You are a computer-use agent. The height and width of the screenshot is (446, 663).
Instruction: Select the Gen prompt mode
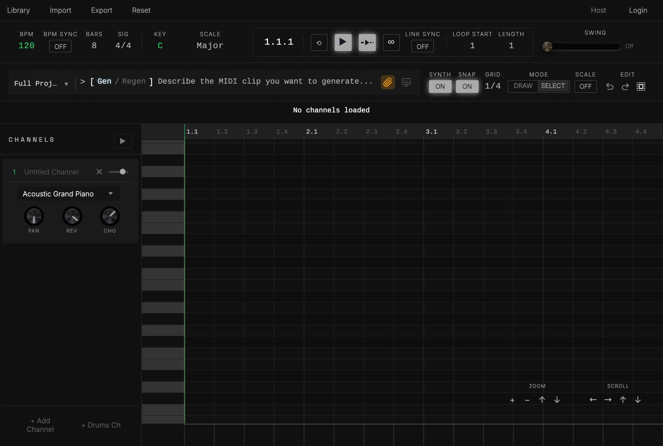(x=104, y=82)
